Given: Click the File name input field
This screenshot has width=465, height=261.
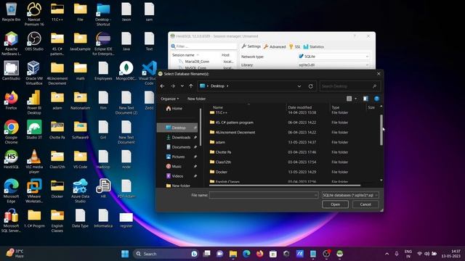Looking at the screenshot, I should (263, 195).
